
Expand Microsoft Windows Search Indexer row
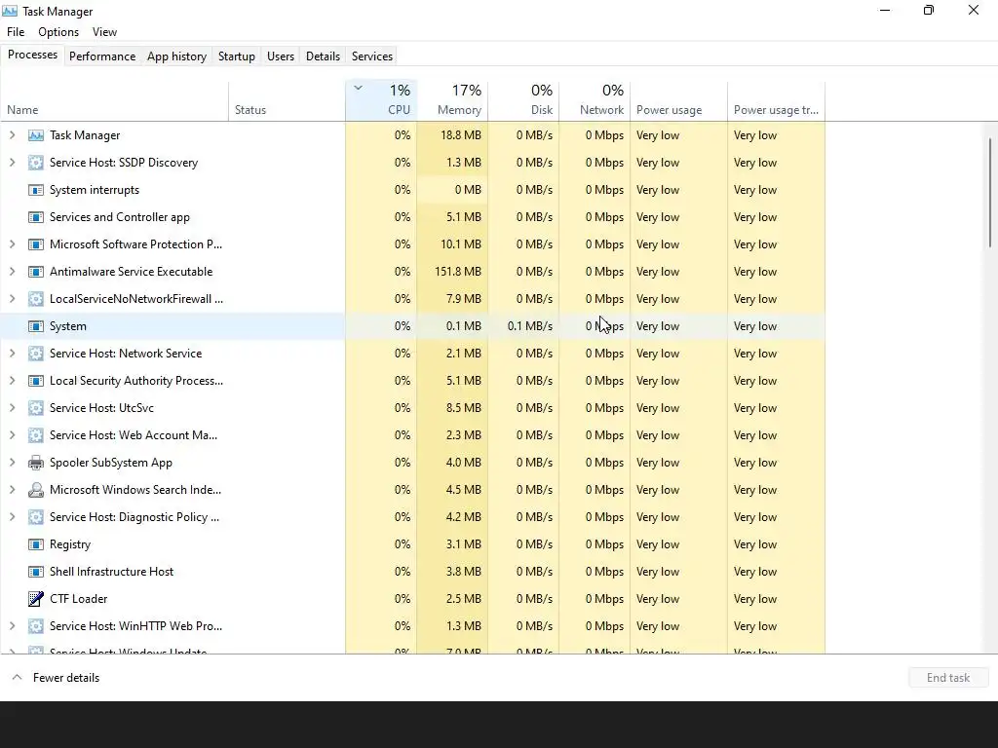(x=12, y=490)
